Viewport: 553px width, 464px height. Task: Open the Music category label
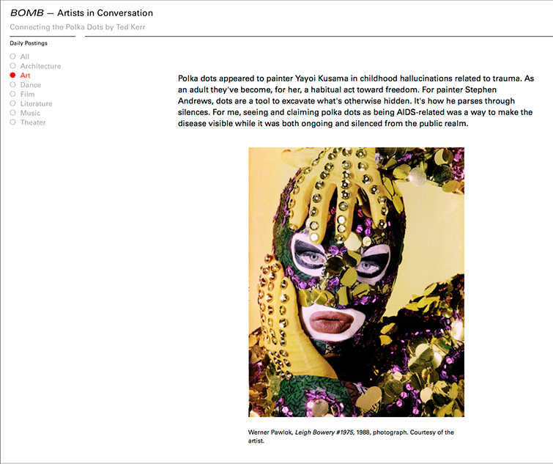click(30, 113)
